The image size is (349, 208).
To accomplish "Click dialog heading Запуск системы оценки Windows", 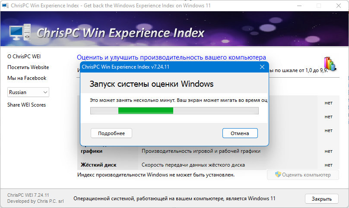I will point(152,84).
